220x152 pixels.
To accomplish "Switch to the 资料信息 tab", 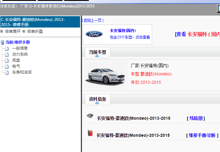I will coord(97,100).
